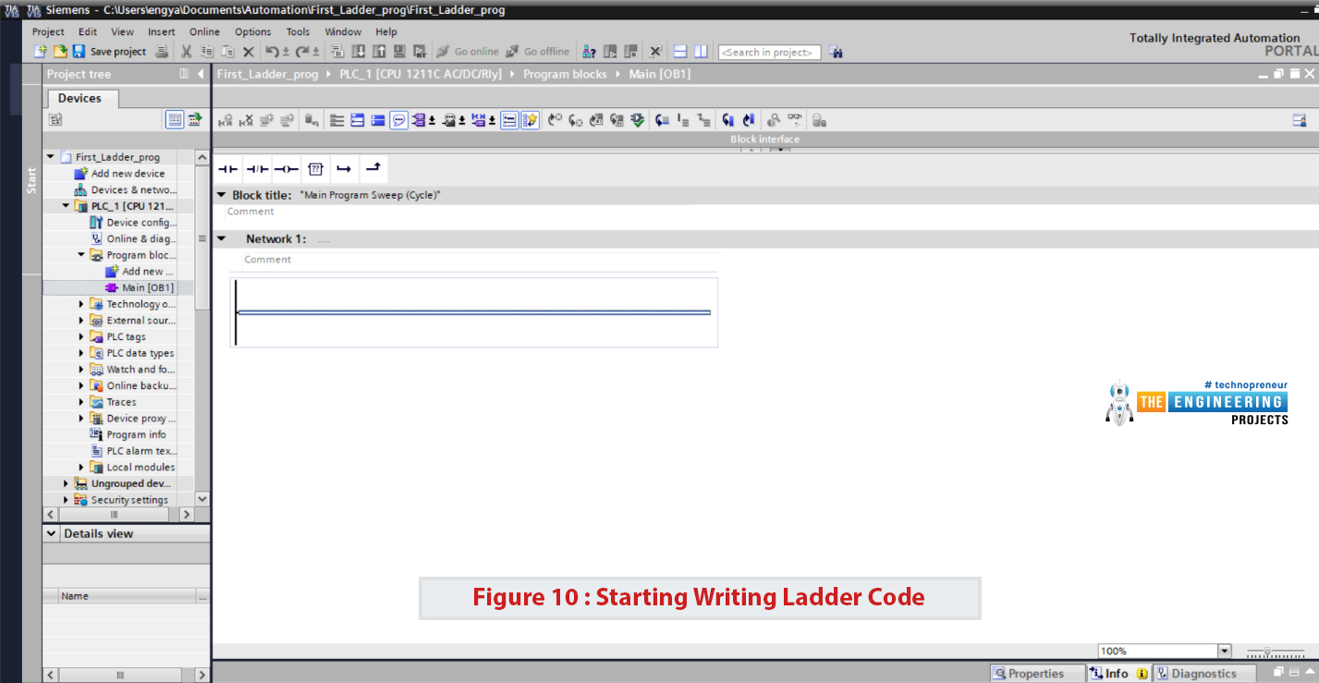Open Program info tree item
This screenshot has height=683, width=1319.
coord(128,434)
